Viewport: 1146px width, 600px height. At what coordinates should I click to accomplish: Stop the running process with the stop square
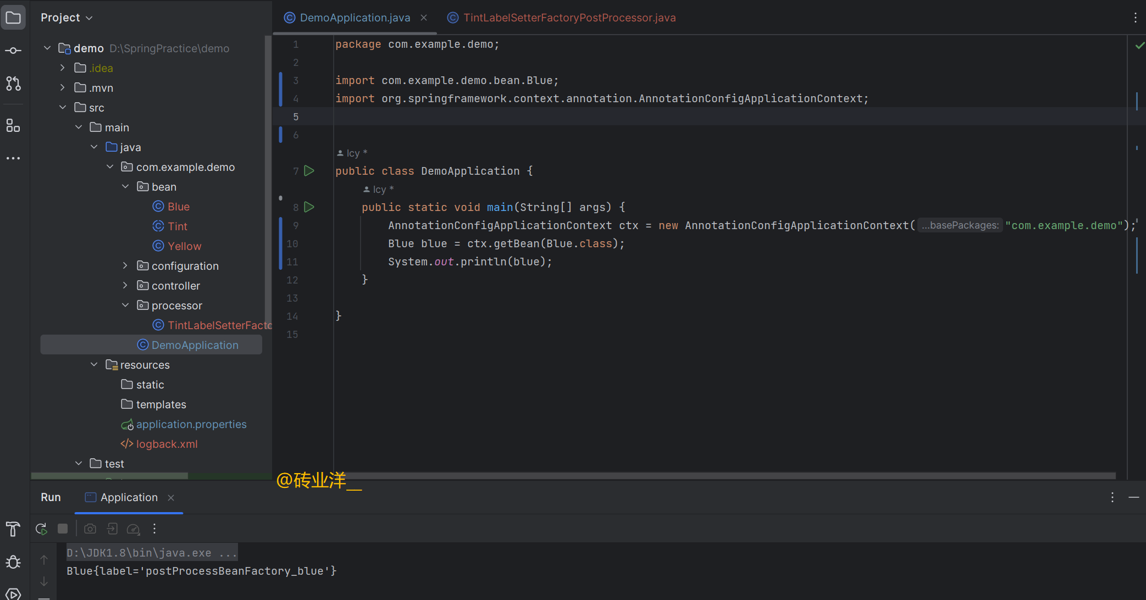point(62,528)
